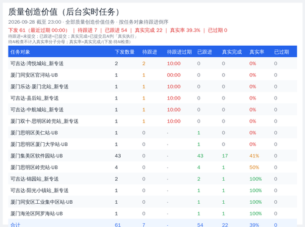Screen dimensions: 305x227
Task: Click the 0% rate in 厦门思明区美仁站-UB row
Action: (253, 133)
